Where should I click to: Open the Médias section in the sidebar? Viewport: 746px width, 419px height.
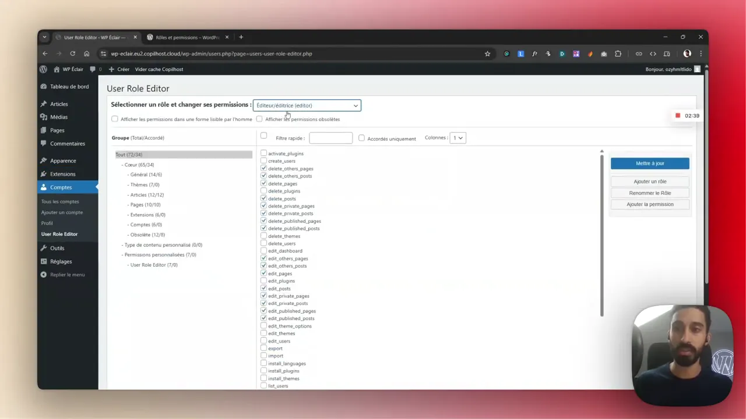[58, 117]
